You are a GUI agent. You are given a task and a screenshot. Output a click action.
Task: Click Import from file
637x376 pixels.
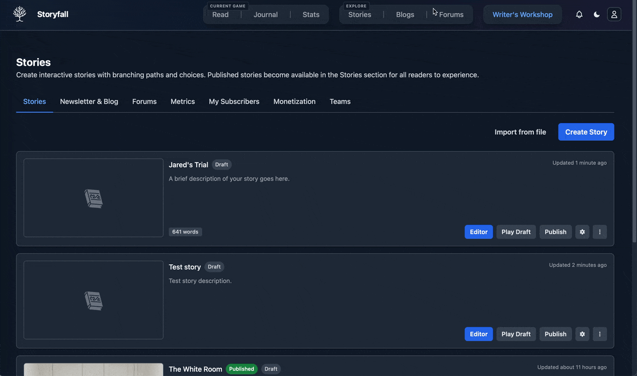520,132
